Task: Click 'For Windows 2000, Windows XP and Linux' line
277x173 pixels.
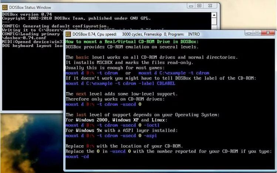Action: click(116, 120)
